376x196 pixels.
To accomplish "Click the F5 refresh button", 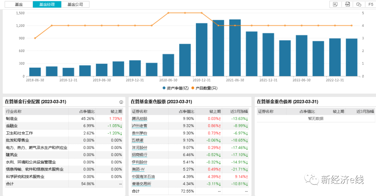I will tap(371, 4).
